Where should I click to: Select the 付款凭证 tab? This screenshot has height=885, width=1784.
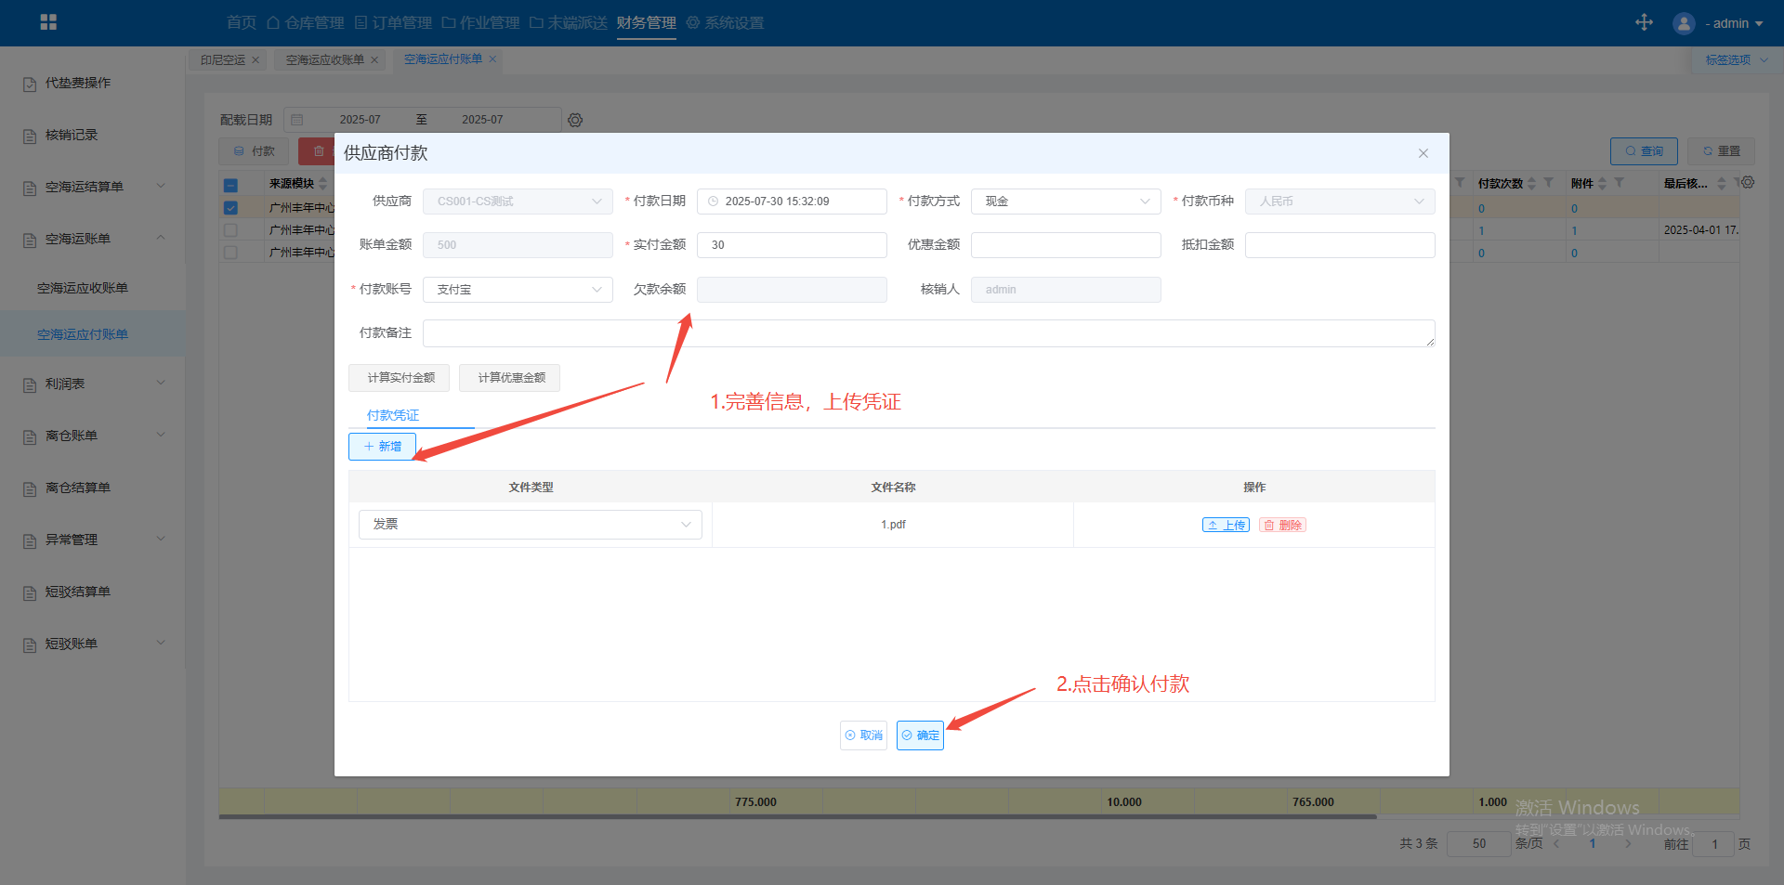[x=393, y=415]
